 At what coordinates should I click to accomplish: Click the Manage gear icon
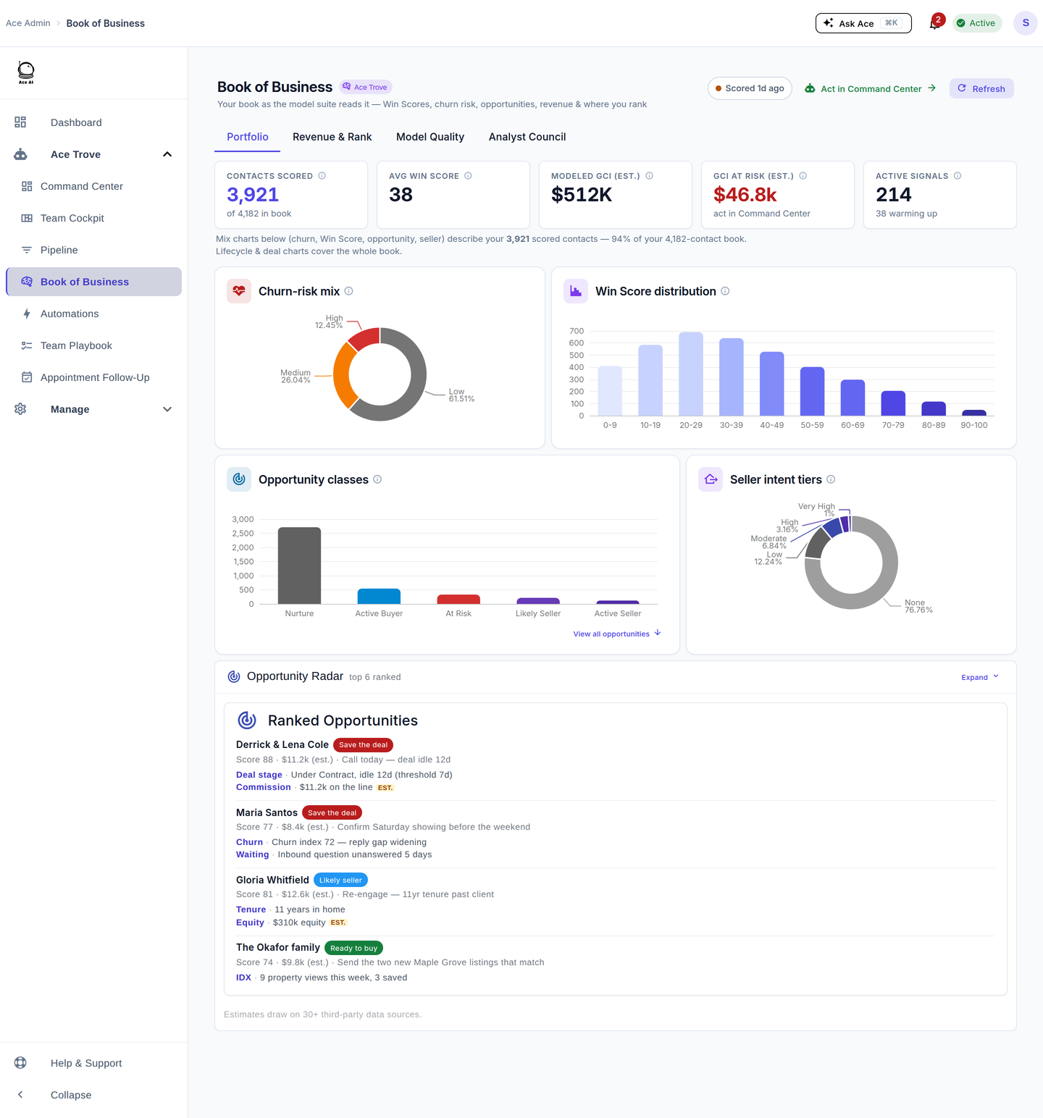tap(20, 409)
